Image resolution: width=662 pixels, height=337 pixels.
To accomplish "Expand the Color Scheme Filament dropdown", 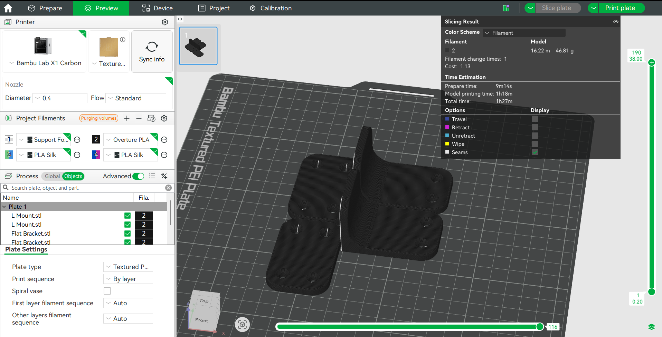I will [x=523, y=33].
